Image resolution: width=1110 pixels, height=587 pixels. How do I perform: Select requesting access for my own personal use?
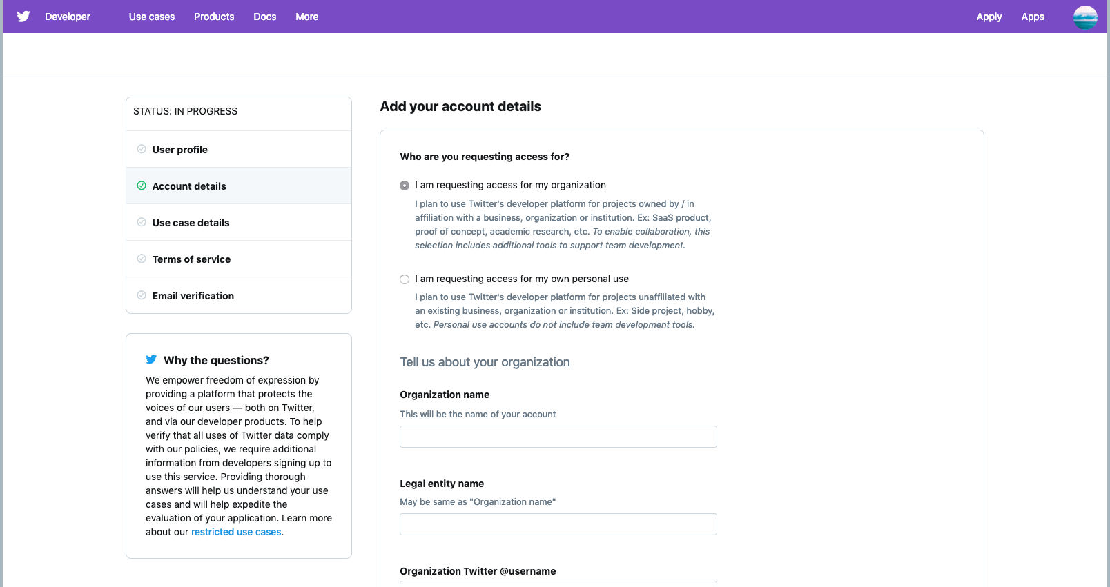(405, 279)
